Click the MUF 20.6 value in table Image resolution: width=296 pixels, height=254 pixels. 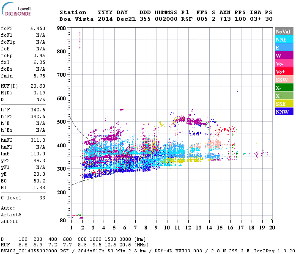point(125,245)
